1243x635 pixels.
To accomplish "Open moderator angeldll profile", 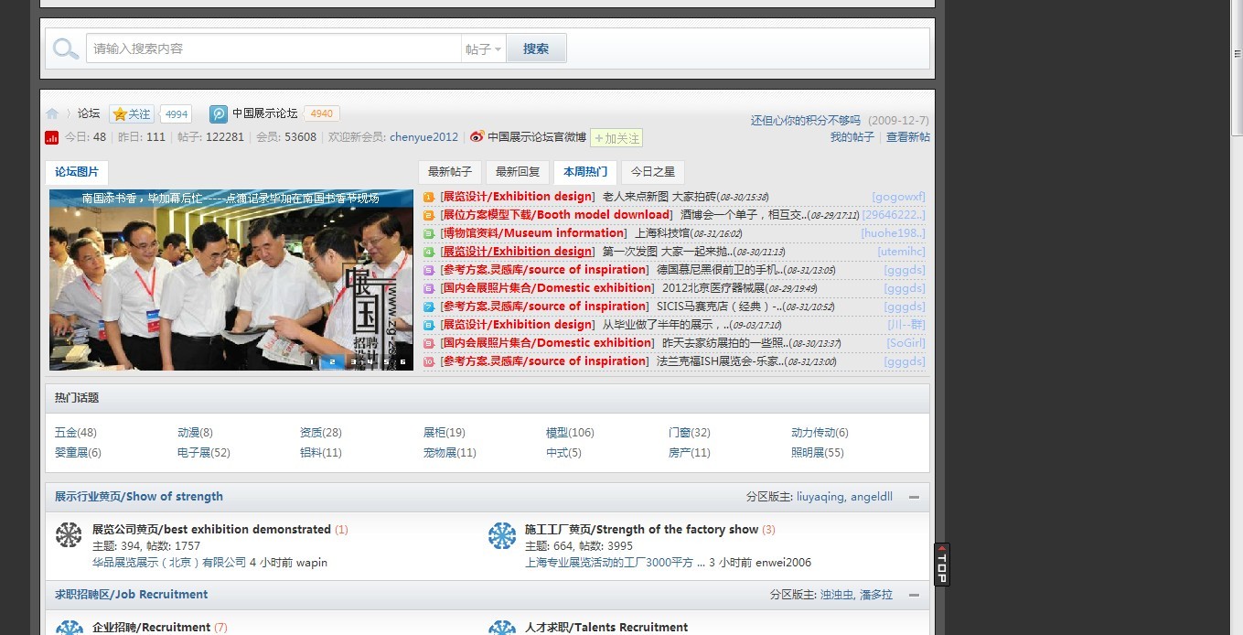I will click(872, 497).
